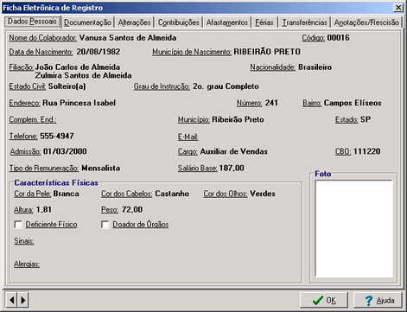The image size is (407, 312).
Task: Click the name Vanusa Santos de Almeida
Action: pyautogui.click(x=128, y=38)
